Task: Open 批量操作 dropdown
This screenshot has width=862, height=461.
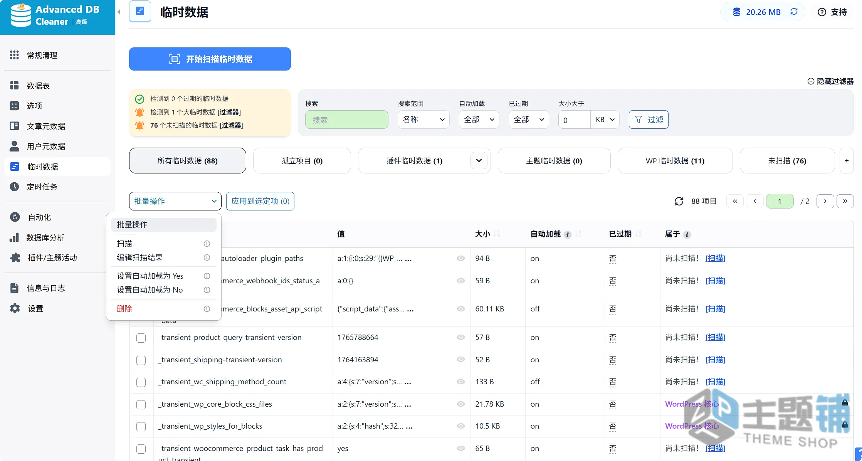Action: [x=175, y=201]
